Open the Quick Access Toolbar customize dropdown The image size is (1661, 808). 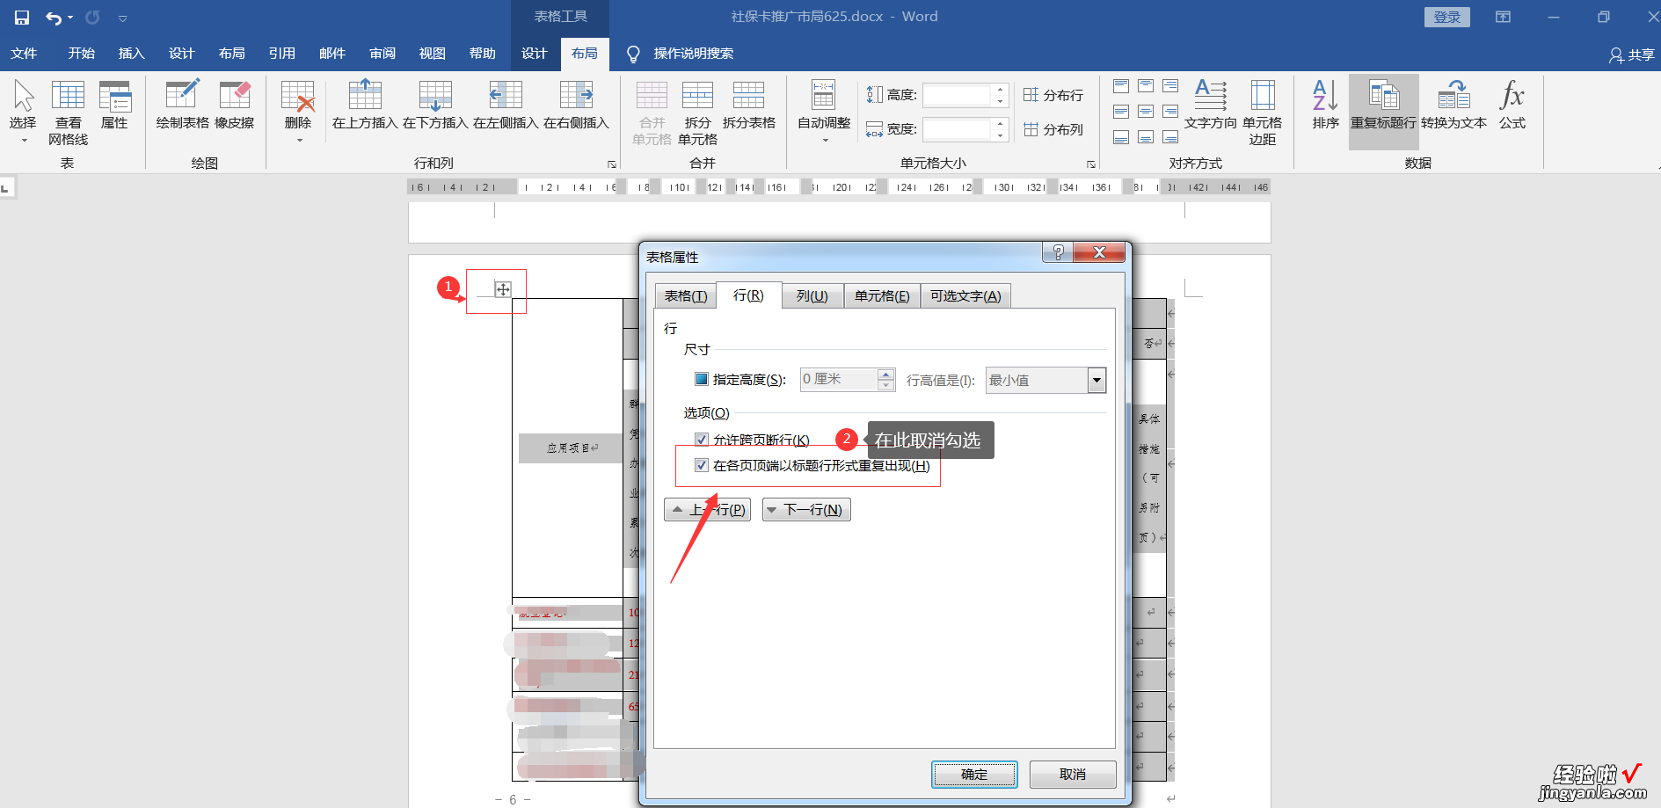(x=122, y=18)
